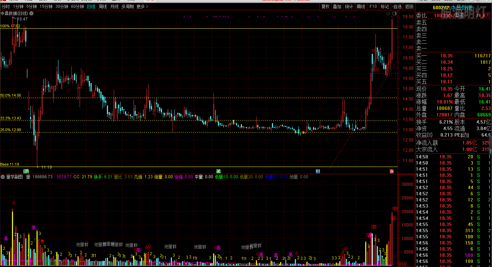Switch to the 月线 monthly chart
This screenshot has width=492, height=267.
pos(114,6)
